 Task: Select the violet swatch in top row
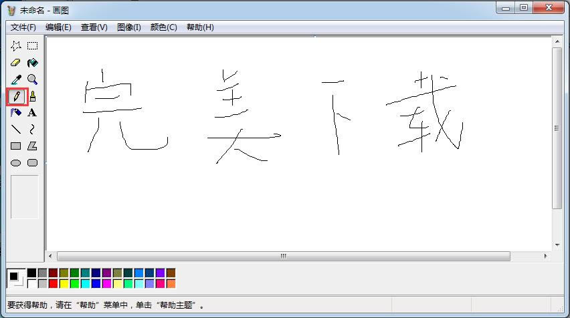(160, 273)
